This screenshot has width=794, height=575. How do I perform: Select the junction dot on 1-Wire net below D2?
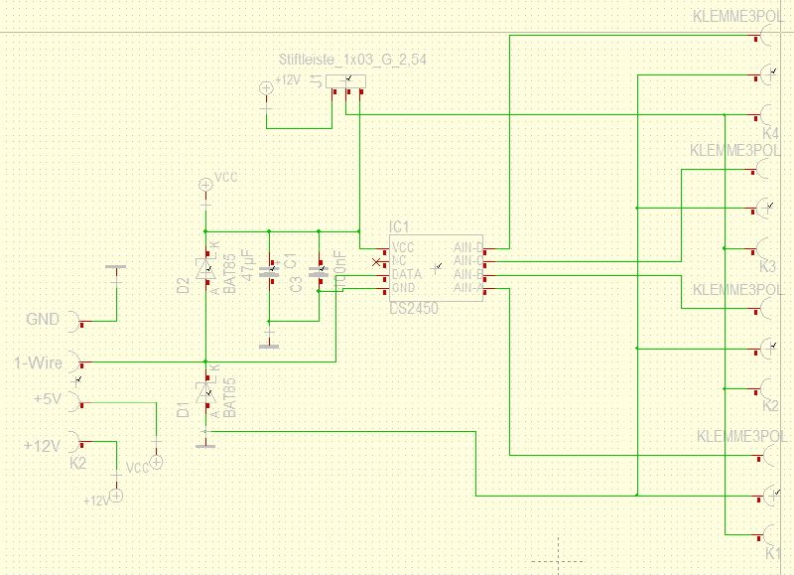tap(205, 361)
